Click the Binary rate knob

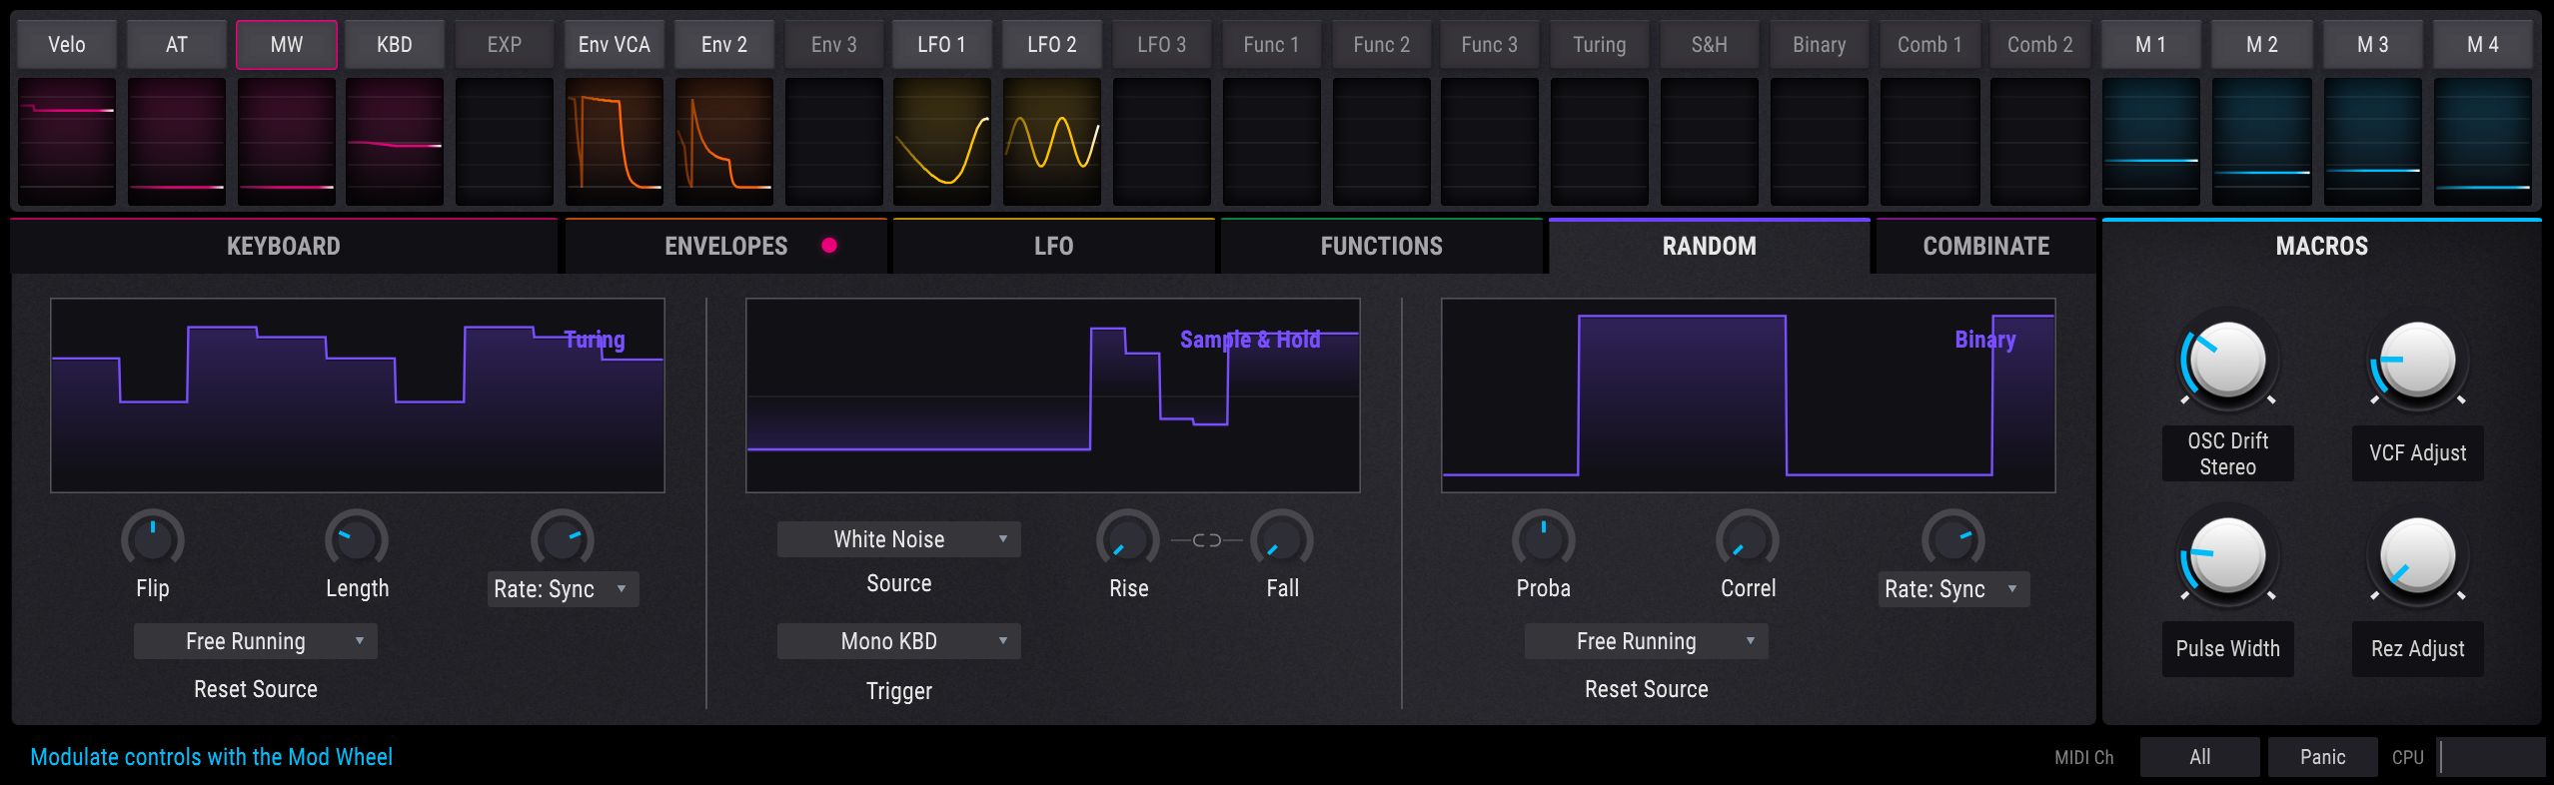click(x=1953, y=540)
